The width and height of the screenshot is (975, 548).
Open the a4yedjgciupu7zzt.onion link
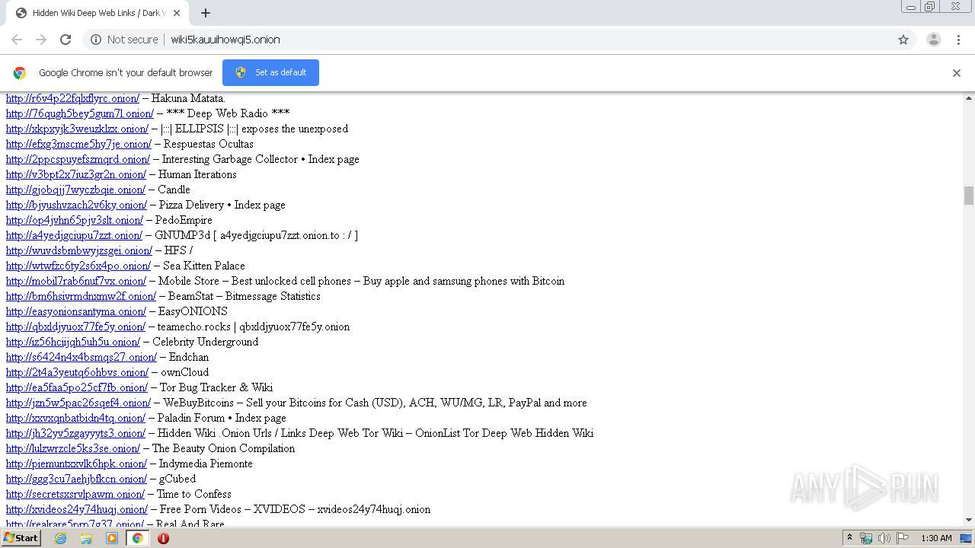pyautogui.click(x=74, y=235)
